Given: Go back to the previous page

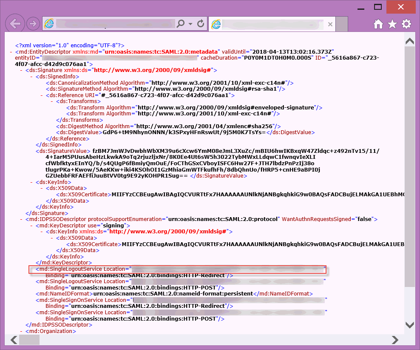Looking at the screenshot, I should [x=16, y=24].
